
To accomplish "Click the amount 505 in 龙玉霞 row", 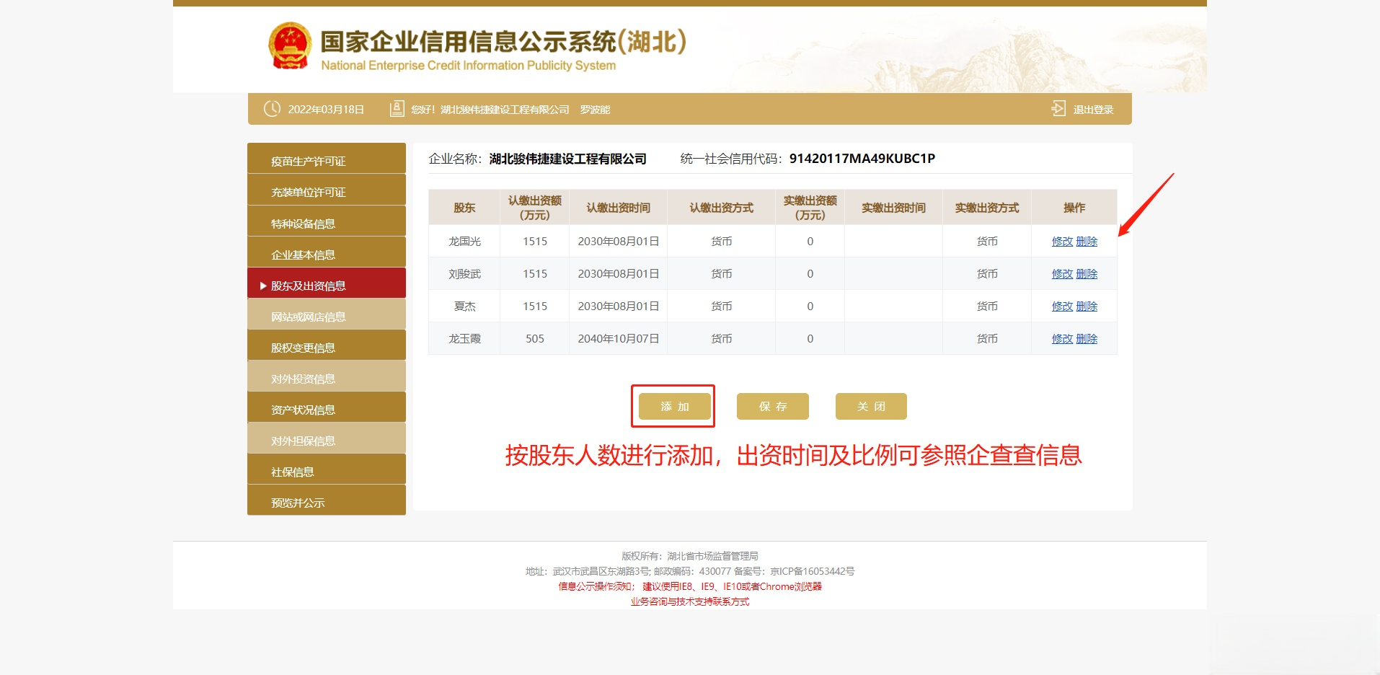I will (x=535, y=339).
